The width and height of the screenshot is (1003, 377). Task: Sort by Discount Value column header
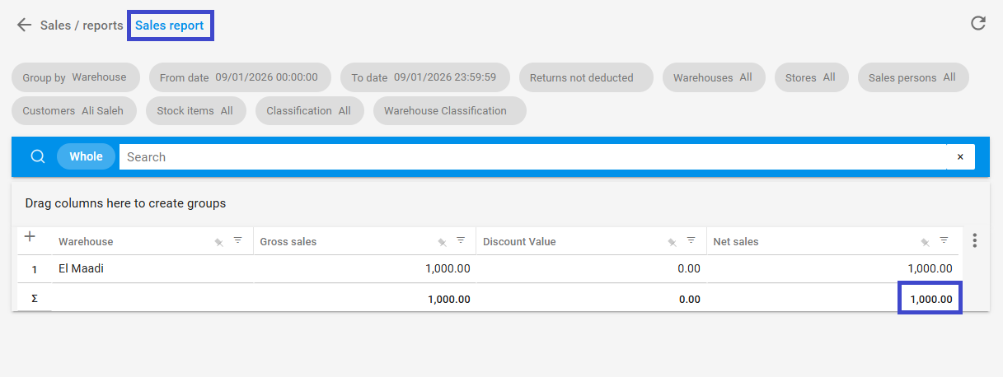[x=519, y=241]
